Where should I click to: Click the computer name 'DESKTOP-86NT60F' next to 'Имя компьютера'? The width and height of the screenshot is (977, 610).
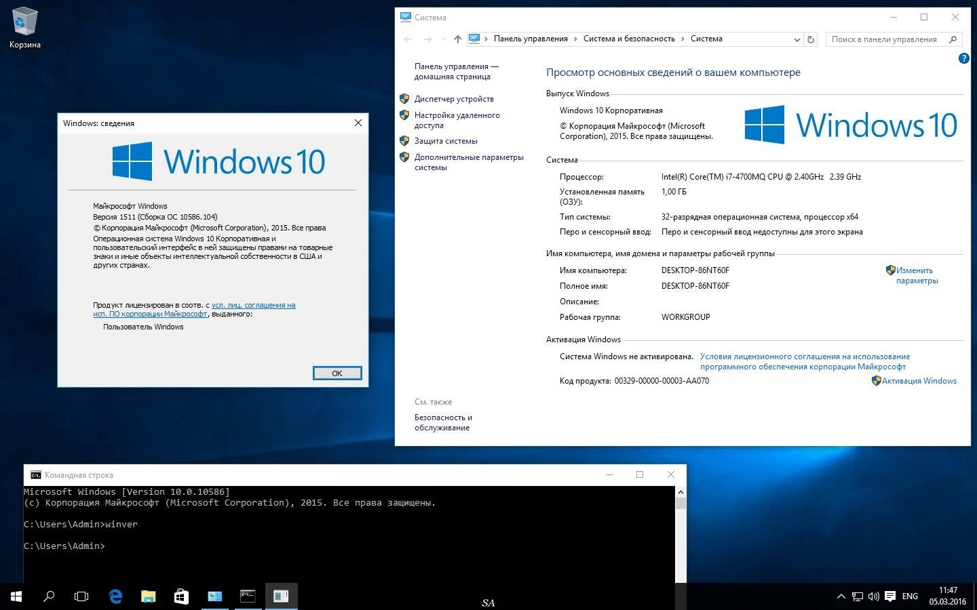695,270
